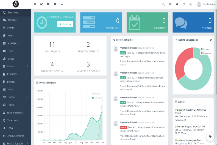217x145 pixels.
Task: Open the notifications bell icon
Action: pyautogui.click(x=184, y=4)
